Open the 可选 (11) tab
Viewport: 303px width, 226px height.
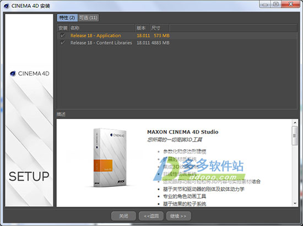click(x=88, y=18)
